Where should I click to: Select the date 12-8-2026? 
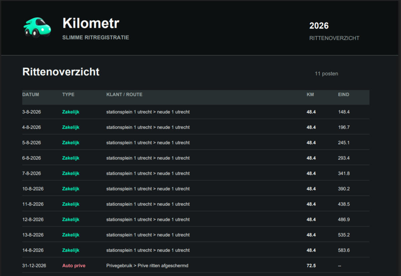click(x=33, y=219)
